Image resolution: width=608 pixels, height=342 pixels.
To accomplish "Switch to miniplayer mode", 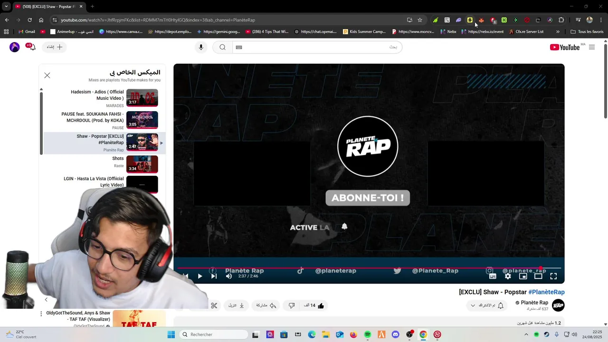I will pyautogui.click(x=523, y=276).
